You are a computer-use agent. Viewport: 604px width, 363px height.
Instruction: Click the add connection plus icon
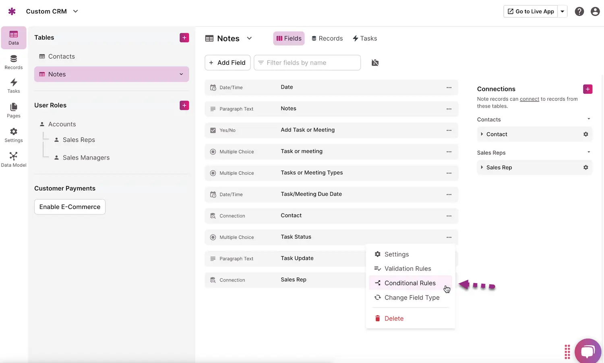coord(587,89)
